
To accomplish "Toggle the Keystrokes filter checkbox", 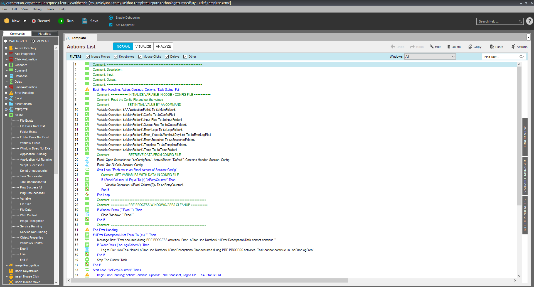I will [x=116, y=57].
